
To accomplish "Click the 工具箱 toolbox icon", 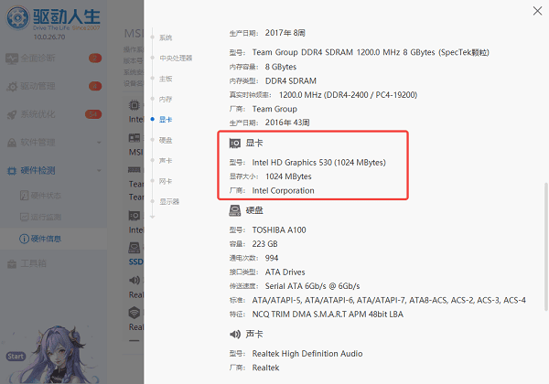I will [13, 264].
